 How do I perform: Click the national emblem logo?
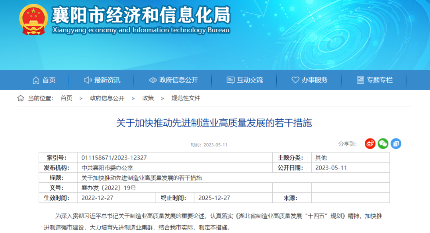pyautogui.click(x=33, y=20)
